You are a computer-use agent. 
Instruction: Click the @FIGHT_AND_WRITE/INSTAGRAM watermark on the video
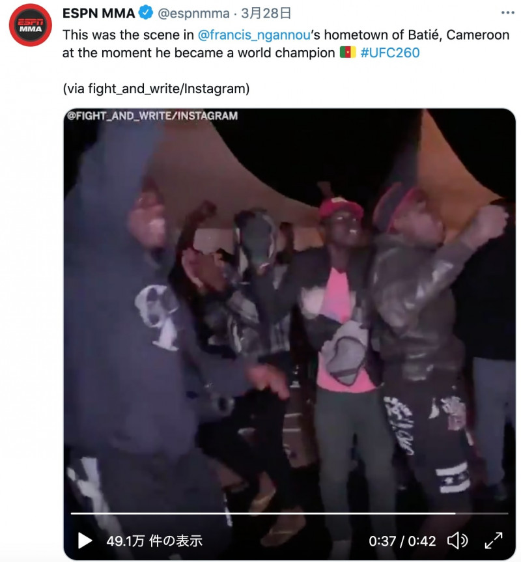152,116
